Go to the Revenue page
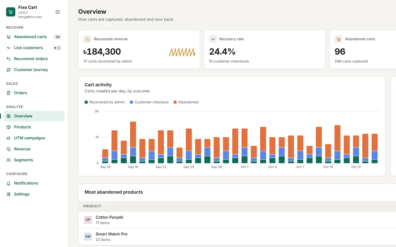 click(x=34, y=149)
